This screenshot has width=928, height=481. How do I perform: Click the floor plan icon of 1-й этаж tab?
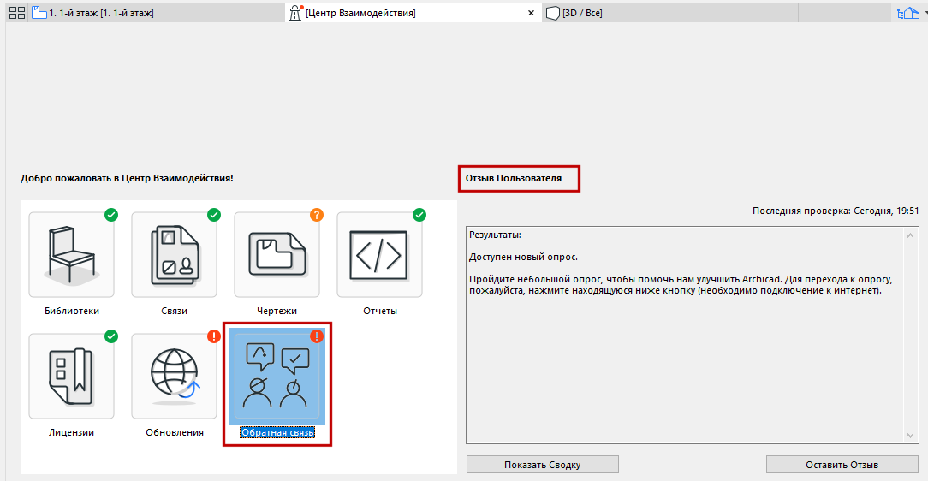tap(39, 13)
